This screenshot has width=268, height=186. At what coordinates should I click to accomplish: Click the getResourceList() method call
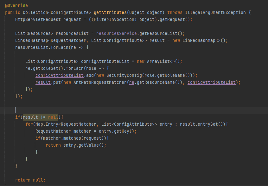click(x=161, y=33)
